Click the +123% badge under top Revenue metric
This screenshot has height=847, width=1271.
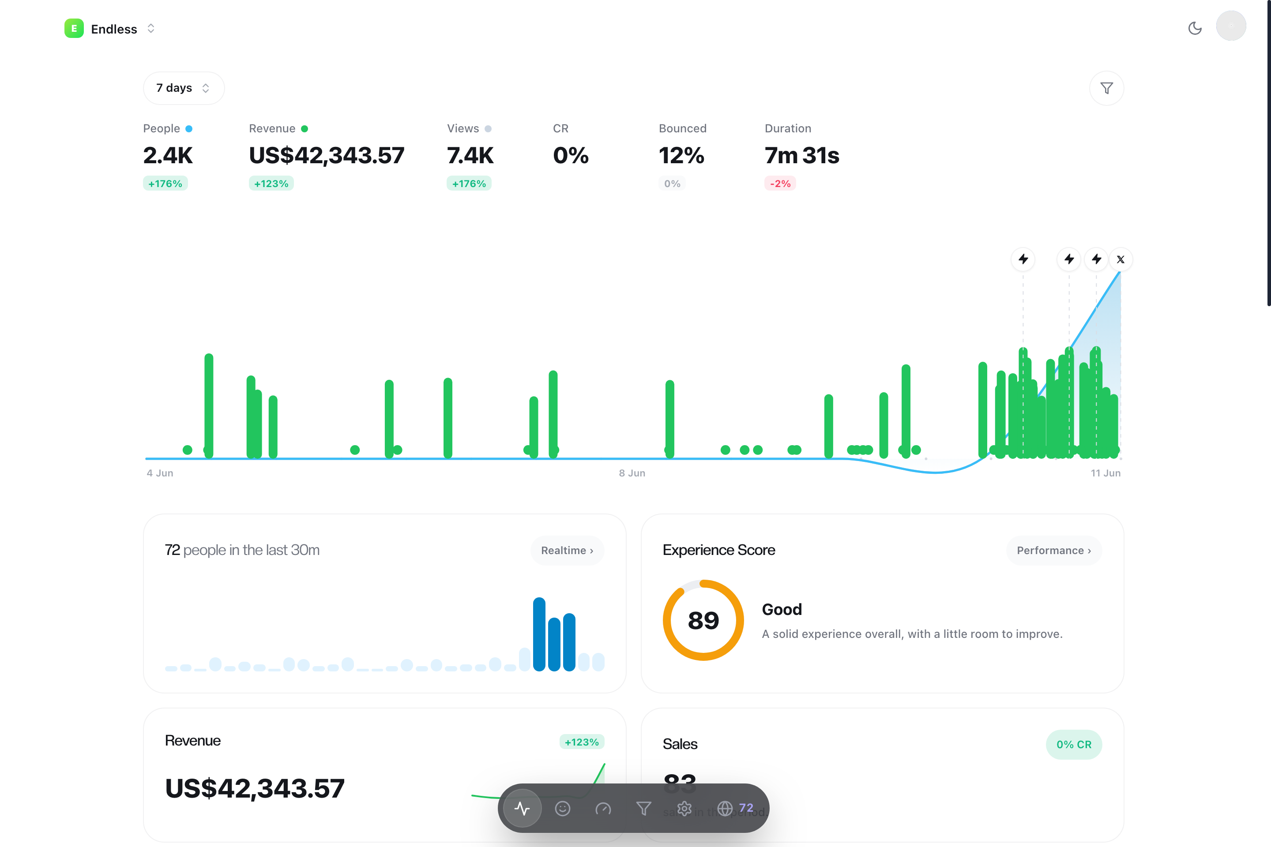[x=271, y=184]
